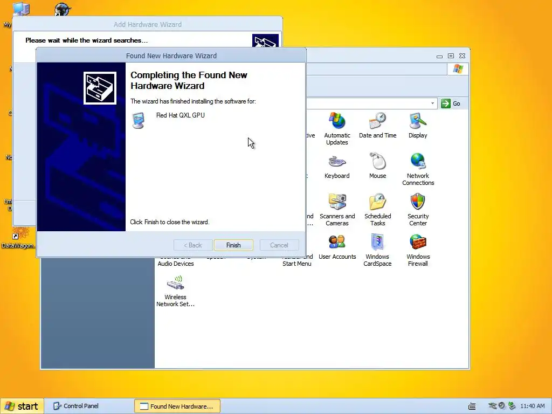Select the Red Hat QXL GPU device icon
Screen dimensions: 552x414
tap(138, 120)
